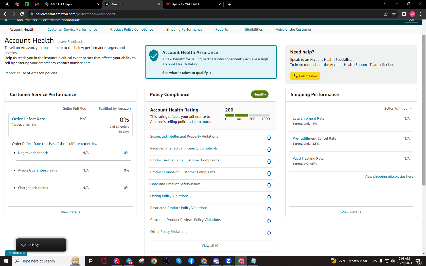The width and height of the screenshot is (426, 266).
Task: Open the pinned Gmail tab
Action: pos(37,4)
